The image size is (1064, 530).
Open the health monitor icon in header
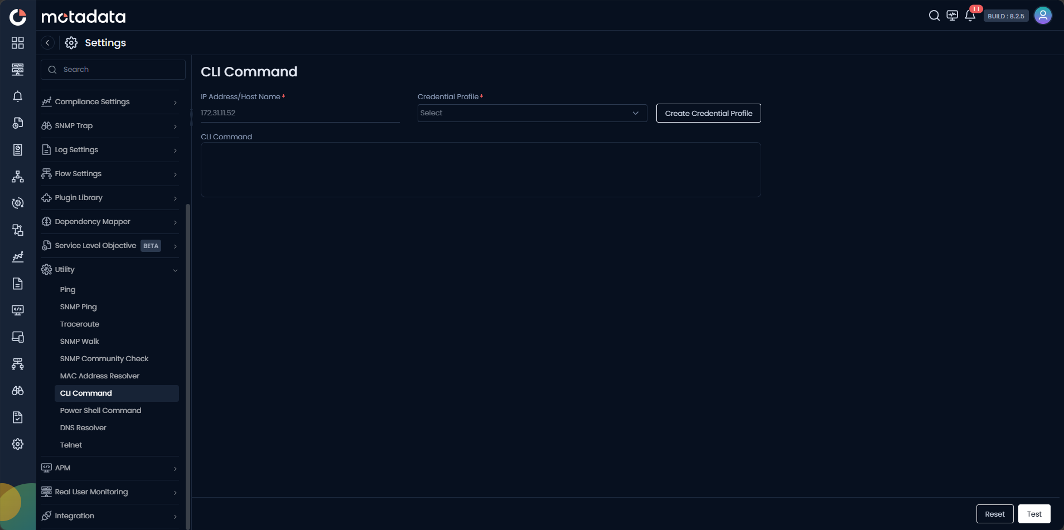tap(952, 16)
